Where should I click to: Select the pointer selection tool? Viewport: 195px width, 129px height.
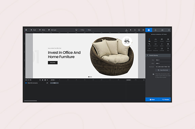131,30
